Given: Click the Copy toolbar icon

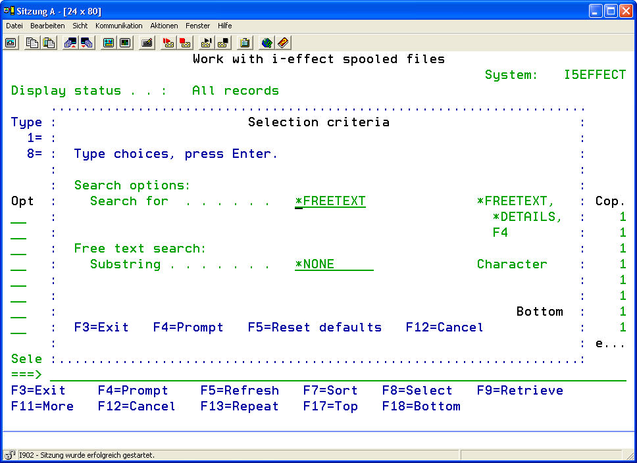Looking at the screenshot, I should tap(32, 43).
